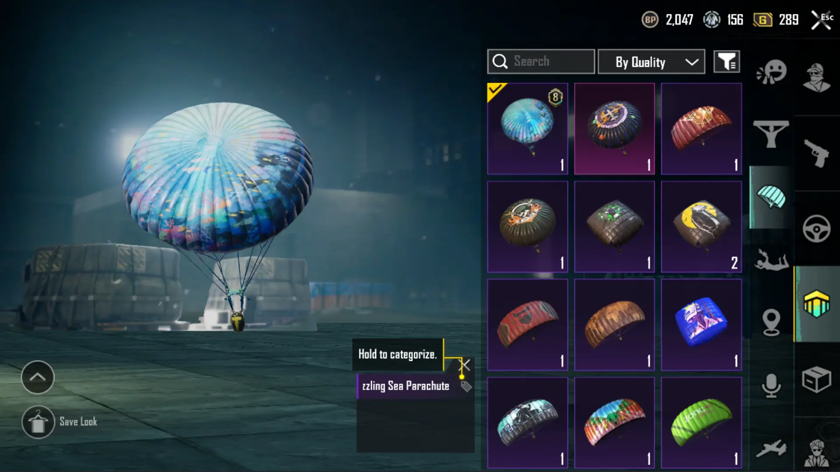Toggle the equipped Dazzling Sea parachute
The height and width of the screenshot is (472, 840).
pos(528,128)
